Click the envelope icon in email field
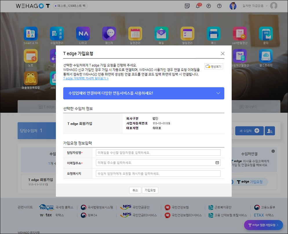The width and height of the screenshot is (288, 234). pyautogui.click(x=217, y=163)
